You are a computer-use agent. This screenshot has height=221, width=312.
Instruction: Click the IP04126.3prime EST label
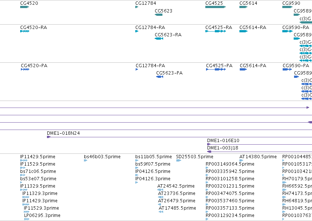[153, 179]
